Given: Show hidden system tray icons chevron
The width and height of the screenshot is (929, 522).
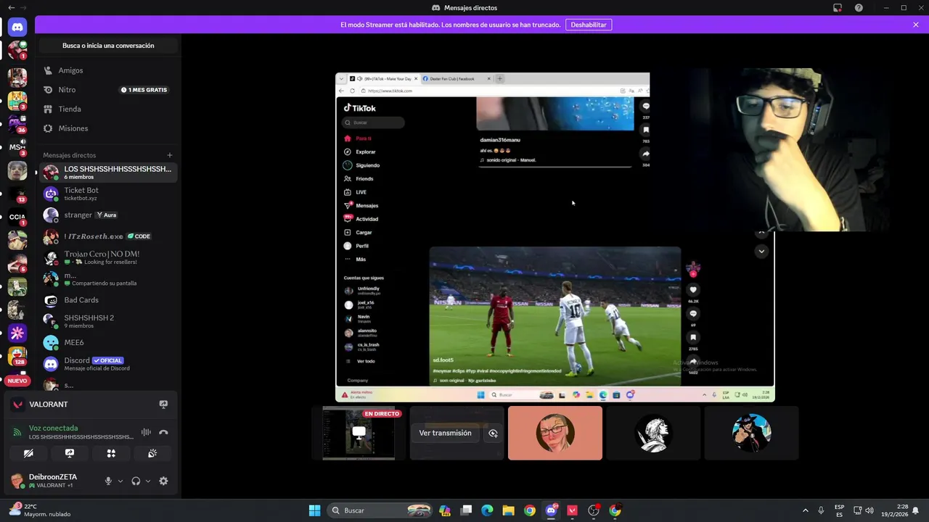Looking at the screenshot, I should click(x=805, y=510).
